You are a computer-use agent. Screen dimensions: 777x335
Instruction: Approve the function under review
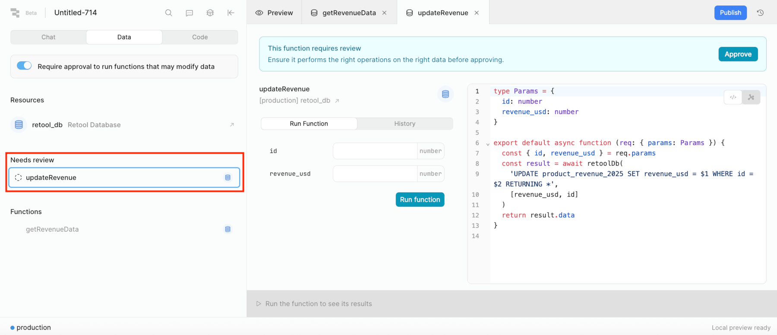(738, 54)
